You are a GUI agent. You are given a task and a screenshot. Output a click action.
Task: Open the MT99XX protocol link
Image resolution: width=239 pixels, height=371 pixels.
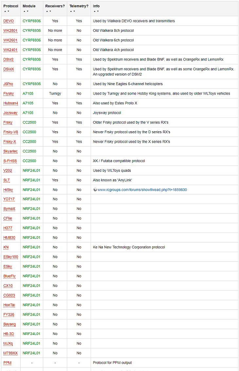click(10, 353)
